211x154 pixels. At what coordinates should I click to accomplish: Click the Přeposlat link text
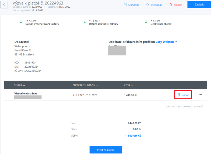point(156,5)
